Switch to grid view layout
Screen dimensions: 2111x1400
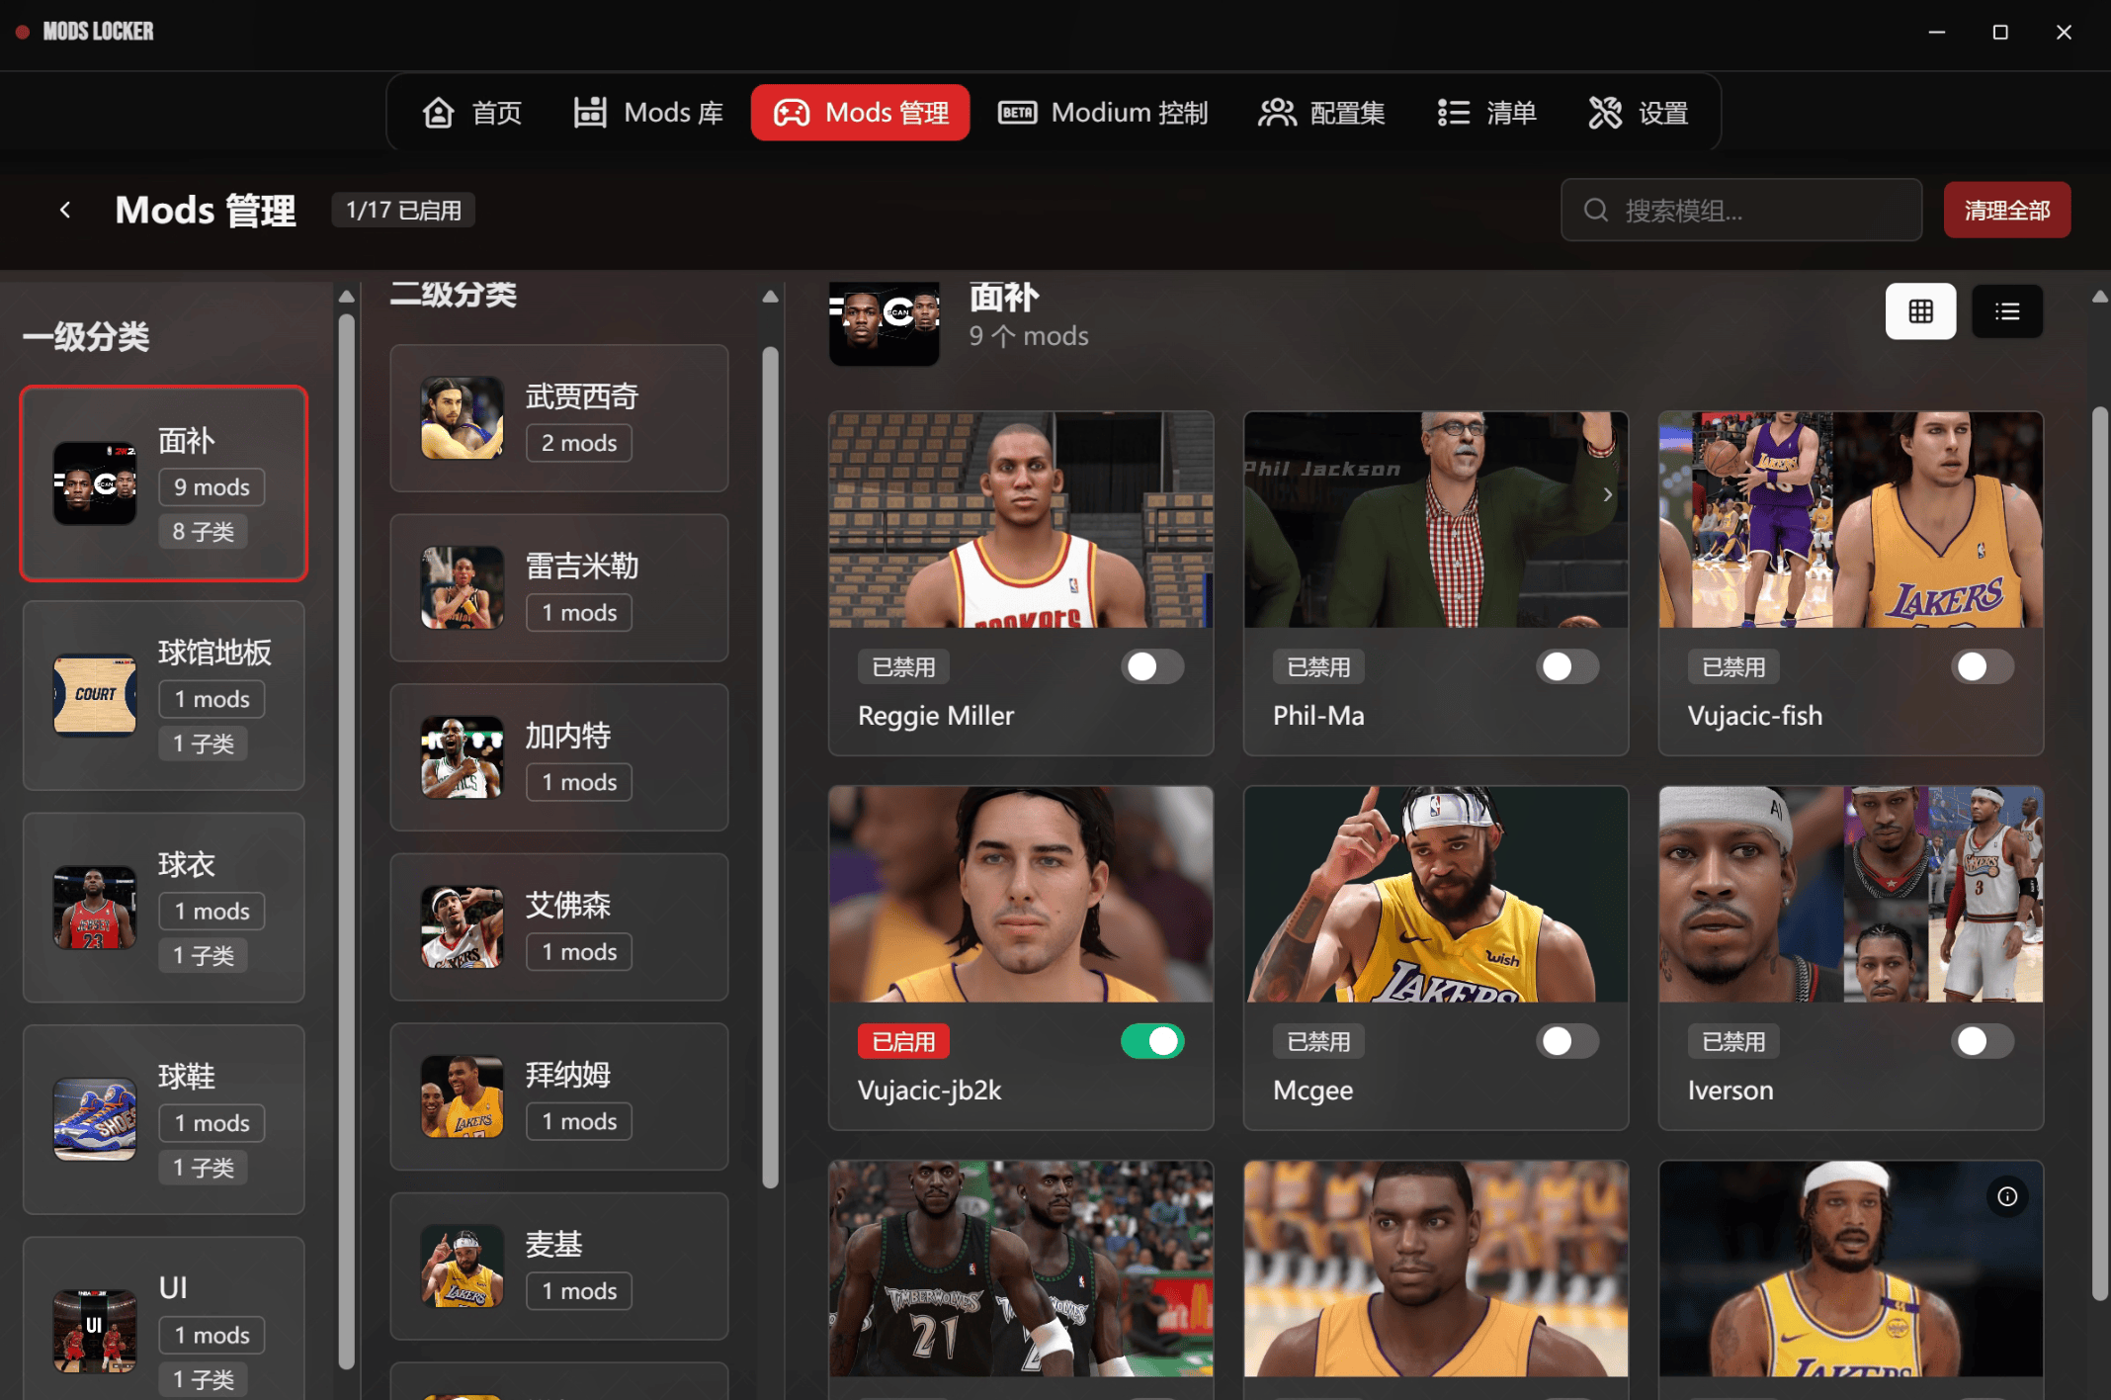click(1920, 311)
